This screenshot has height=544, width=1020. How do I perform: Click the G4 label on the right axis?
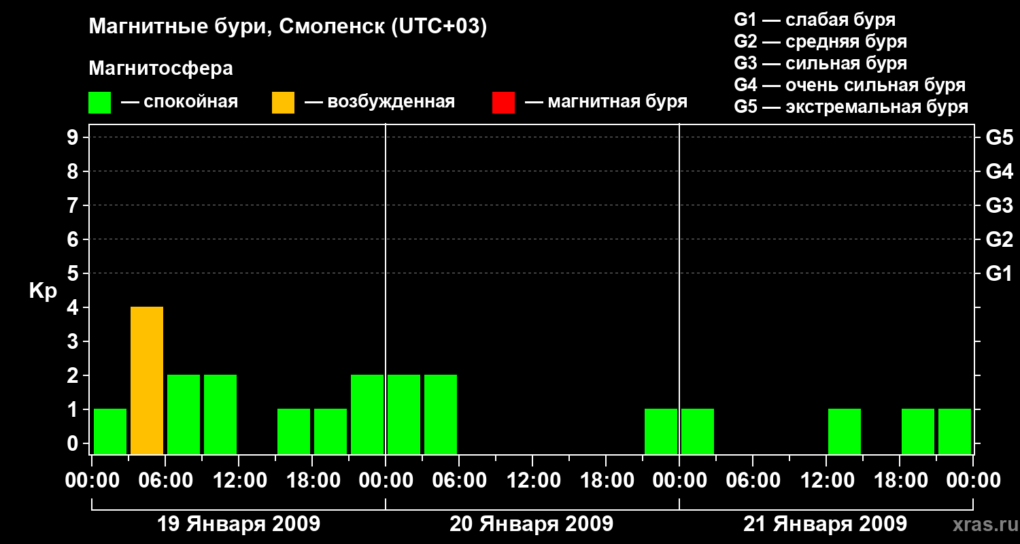[999, 171]
